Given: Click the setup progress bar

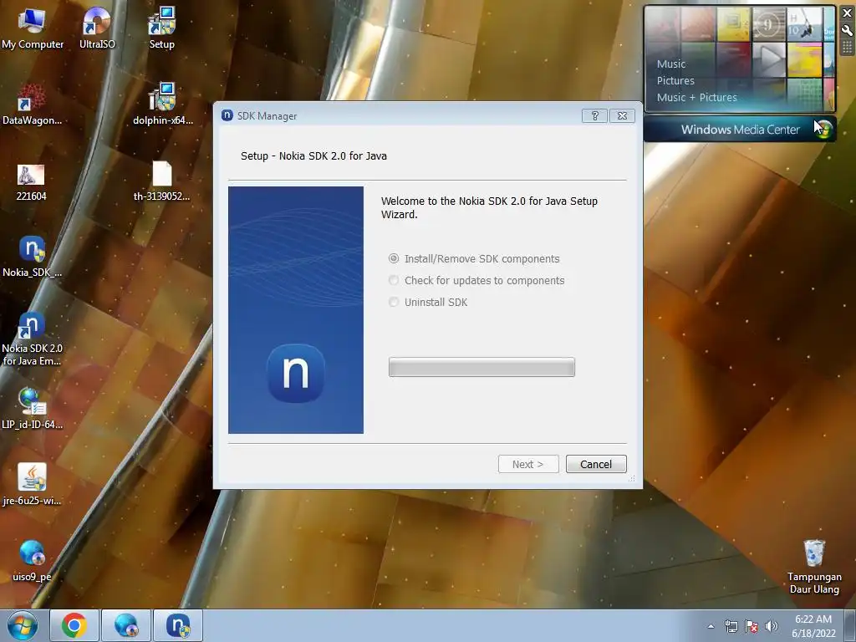Looking at the screenshot, I should pyautogui.click(x=481, y=367).
